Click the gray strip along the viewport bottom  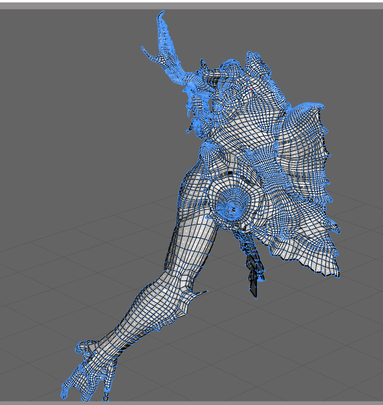[x=191, y=403]
